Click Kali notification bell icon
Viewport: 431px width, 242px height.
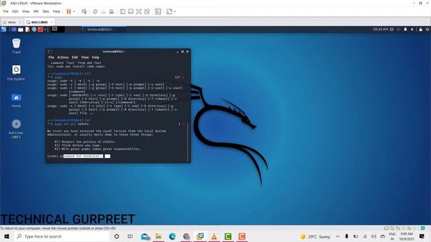pyautogui.click(x=405, y=30)
